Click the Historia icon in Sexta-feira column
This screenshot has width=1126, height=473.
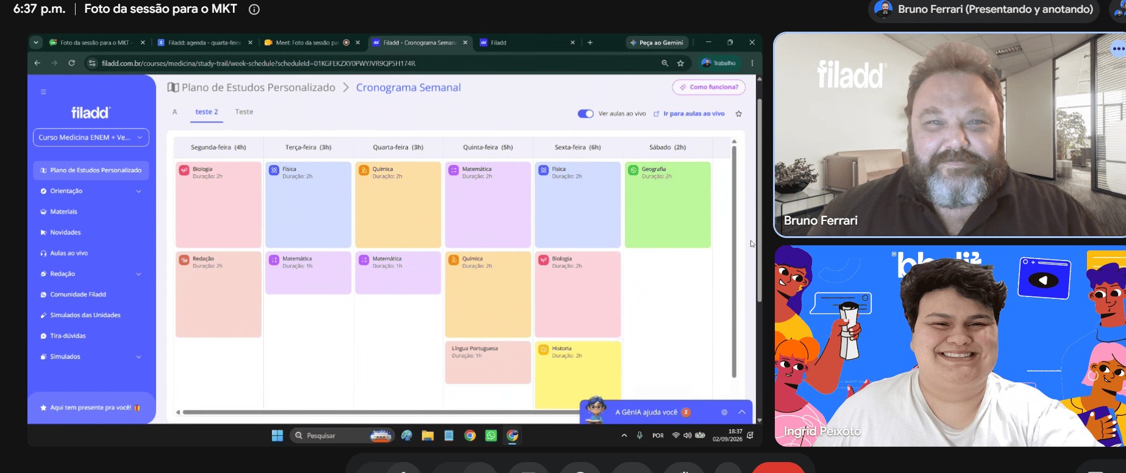(x=543, y=349)
